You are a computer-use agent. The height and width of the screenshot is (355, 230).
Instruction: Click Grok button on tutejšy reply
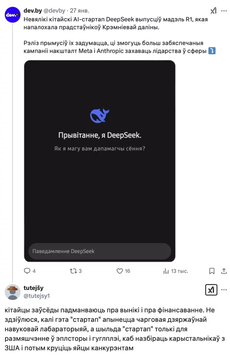tap(211, 290)
